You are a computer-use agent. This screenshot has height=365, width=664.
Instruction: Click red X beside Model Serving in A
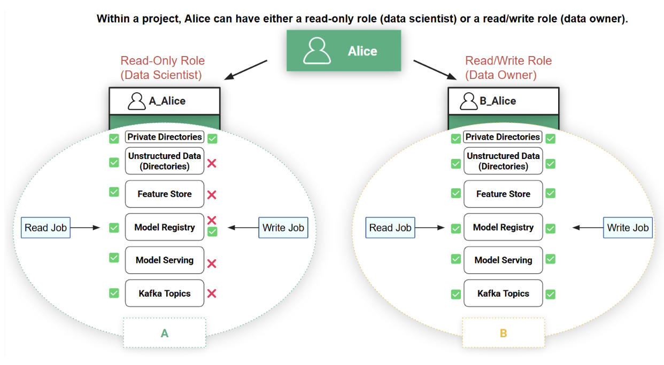[x=212, y=263]
